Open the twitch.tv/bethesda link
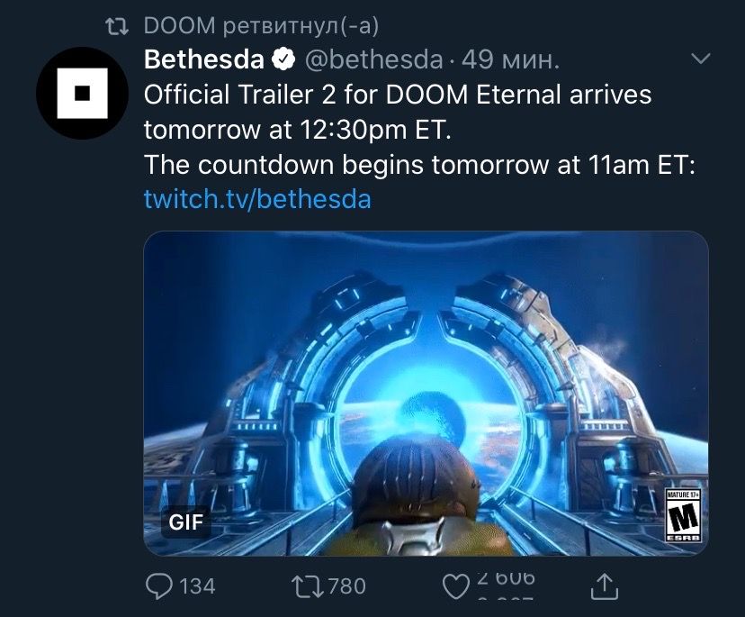This screenshot has width=745, height=617. (257, 199)
